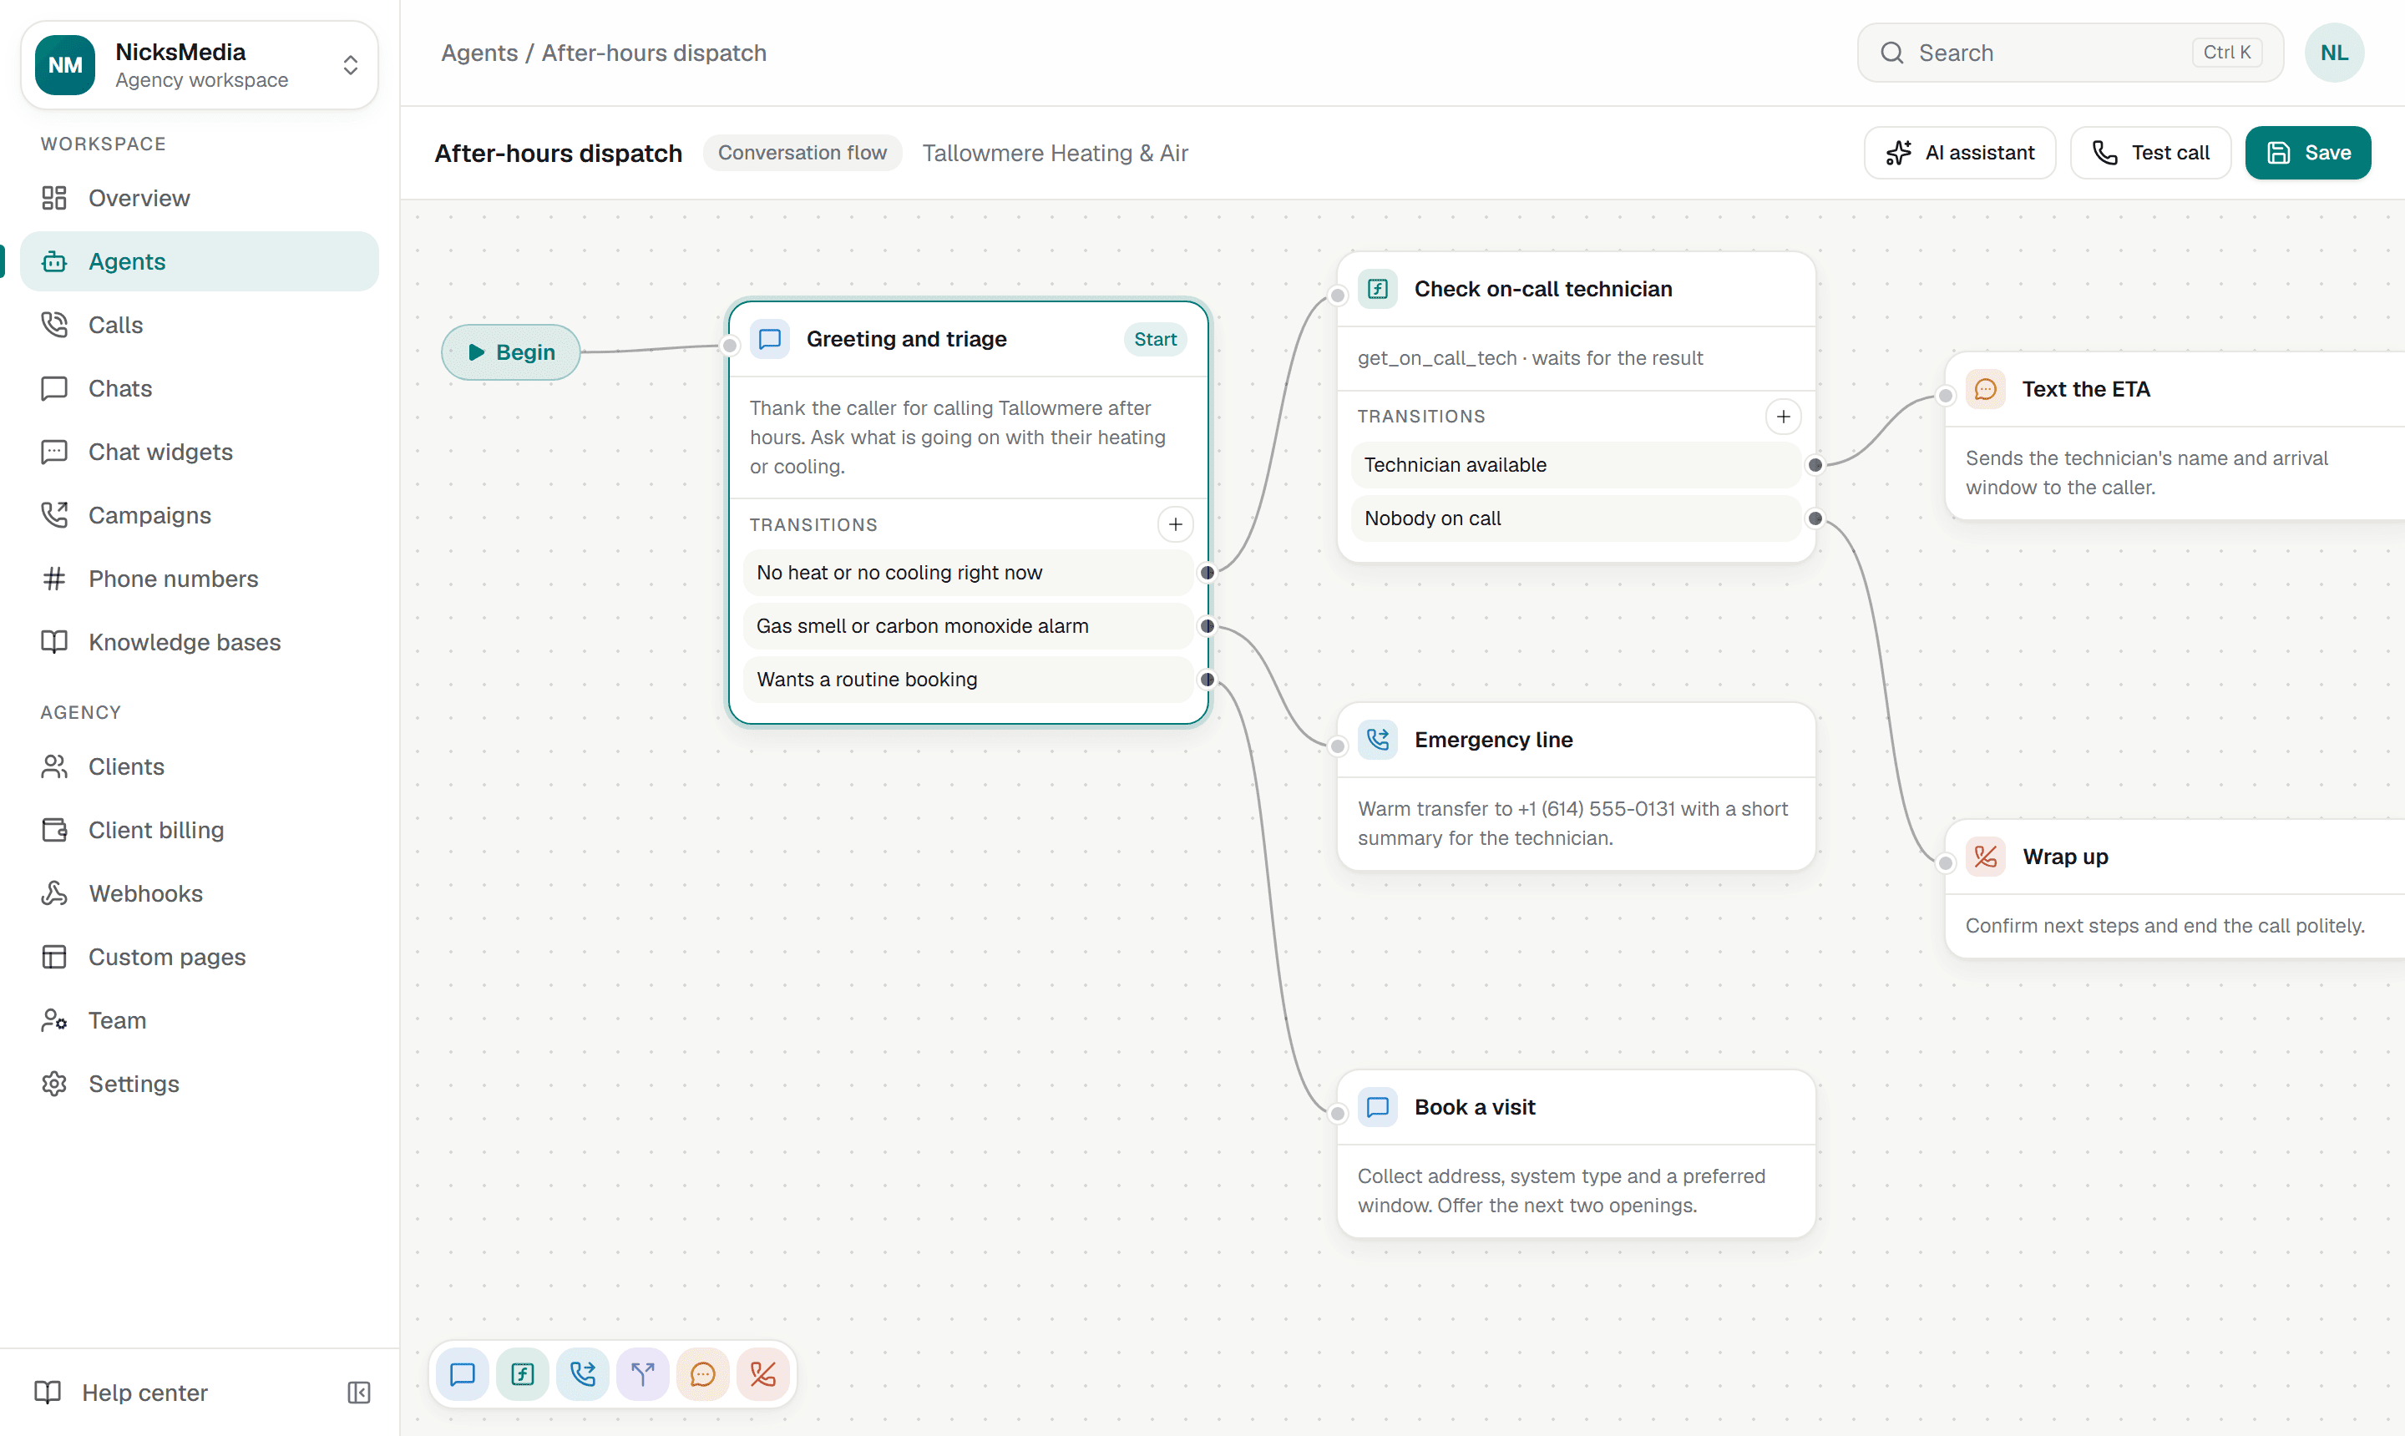The image size is (2405, 1436).
Task: Add a conversation node from bottom toolbar
Action: (x=463, y=1373)
